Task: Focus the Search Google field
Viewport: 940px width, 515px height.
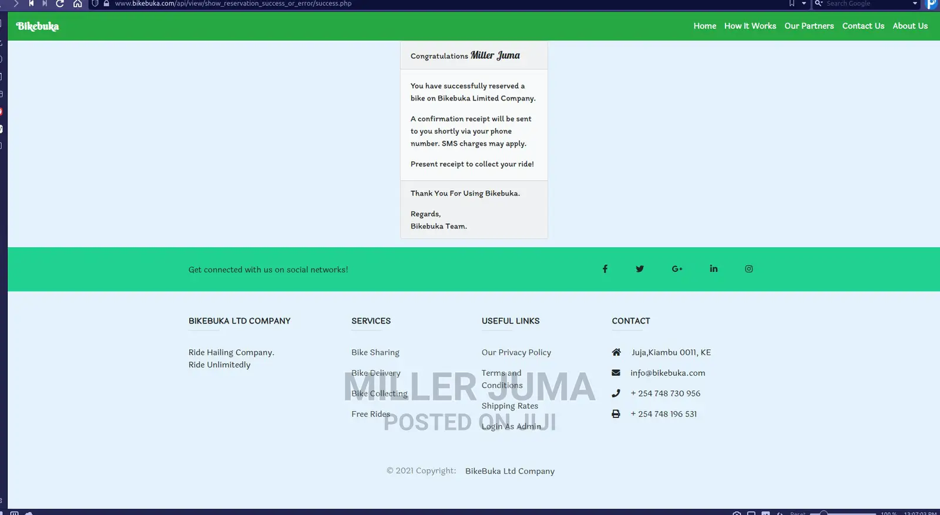Action: [867, 4]
